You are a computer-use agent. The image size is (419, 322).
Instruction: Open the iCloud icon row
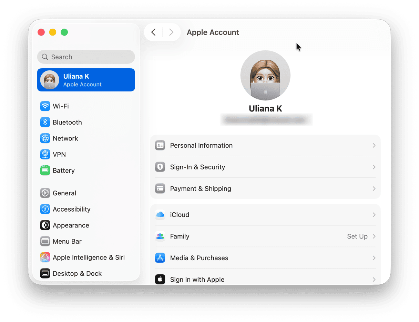(x=160, y=215)
